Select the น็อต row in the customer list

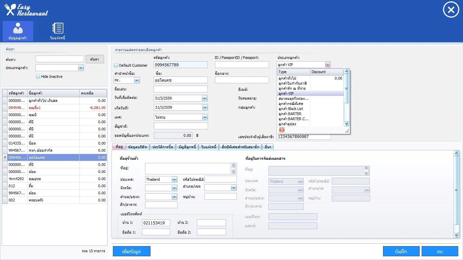55,143
